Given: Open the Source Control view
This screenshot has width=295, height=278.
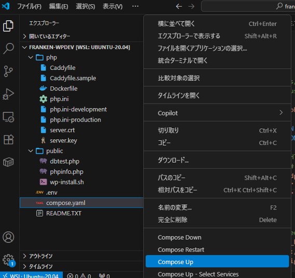Looking at the screenshot, I should point(8,71).
